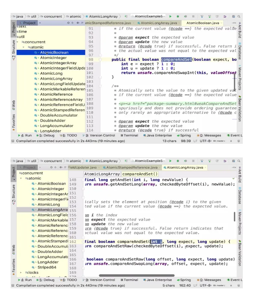Click the Project panel gear icon, lower window
The width and height of the screenshot is (273, 292).
click(61, 167)
